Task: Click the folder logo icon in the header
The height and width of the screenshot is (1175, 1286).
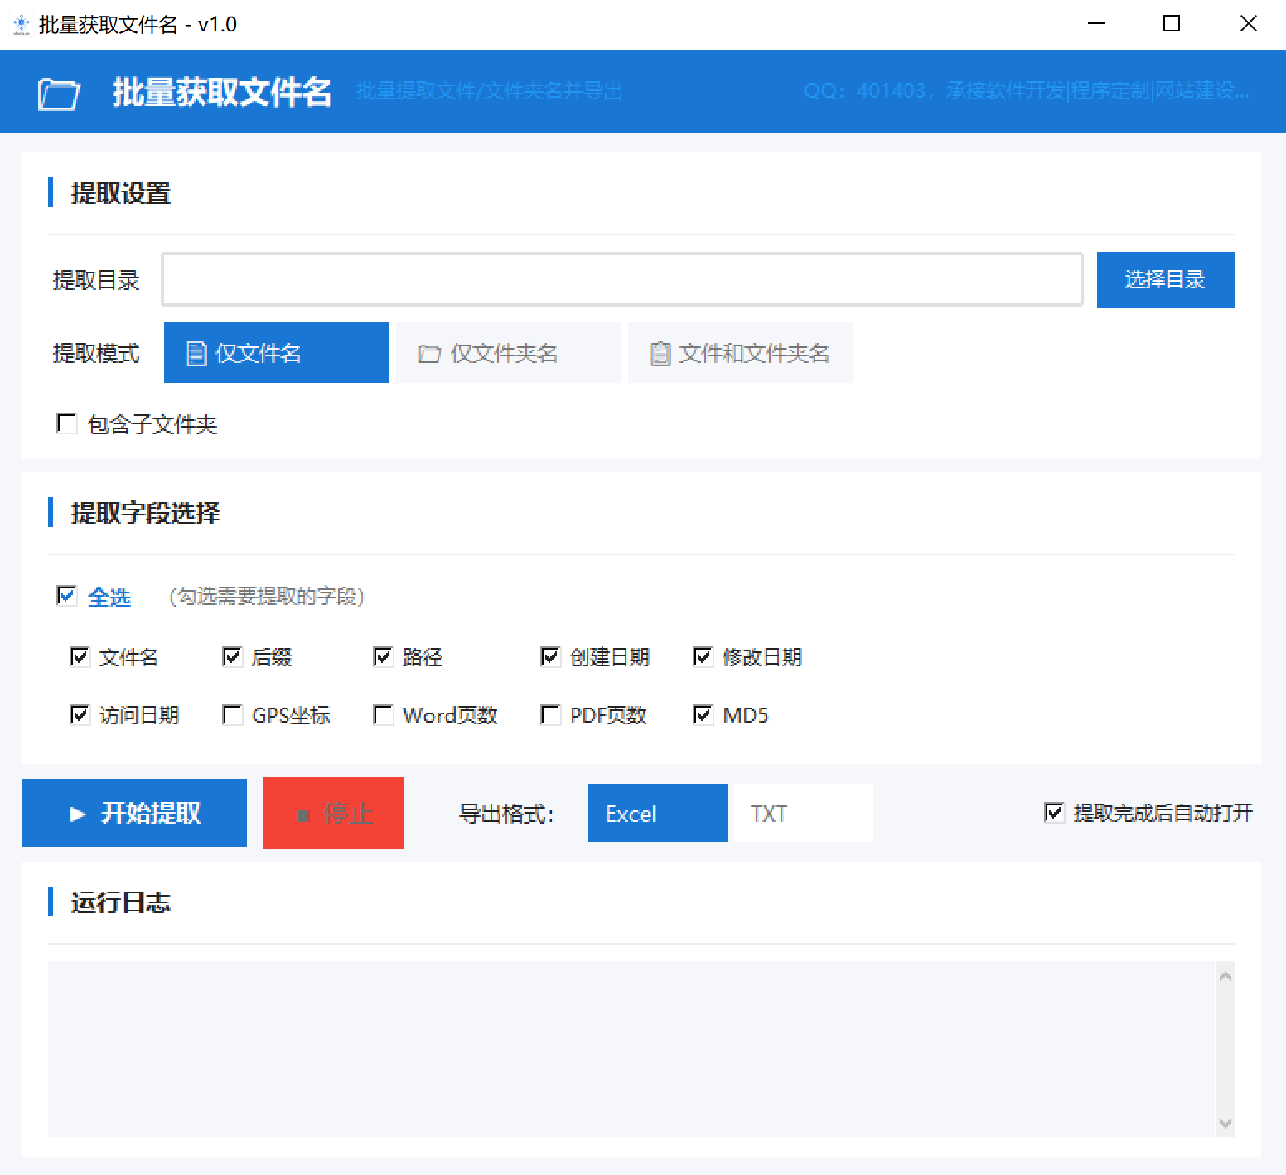Action: [59, 94]
